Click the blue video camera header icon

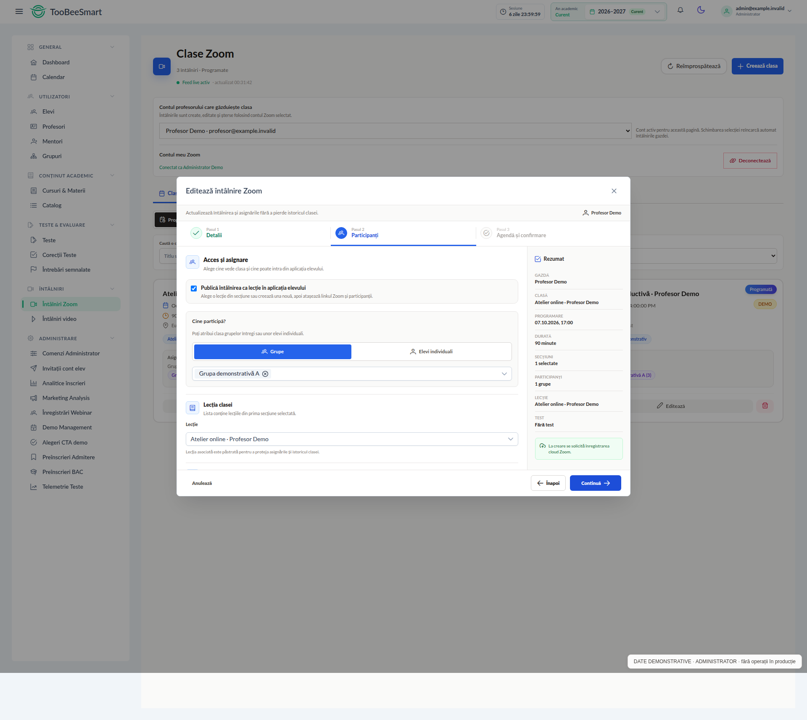[x=162, y=66]
